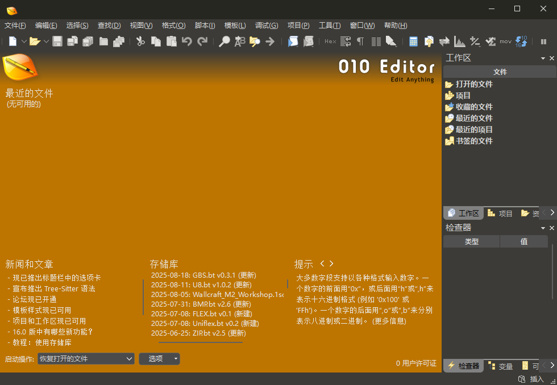
Task: Click the Undo arrow icon
Action: (x=186, y=41)
